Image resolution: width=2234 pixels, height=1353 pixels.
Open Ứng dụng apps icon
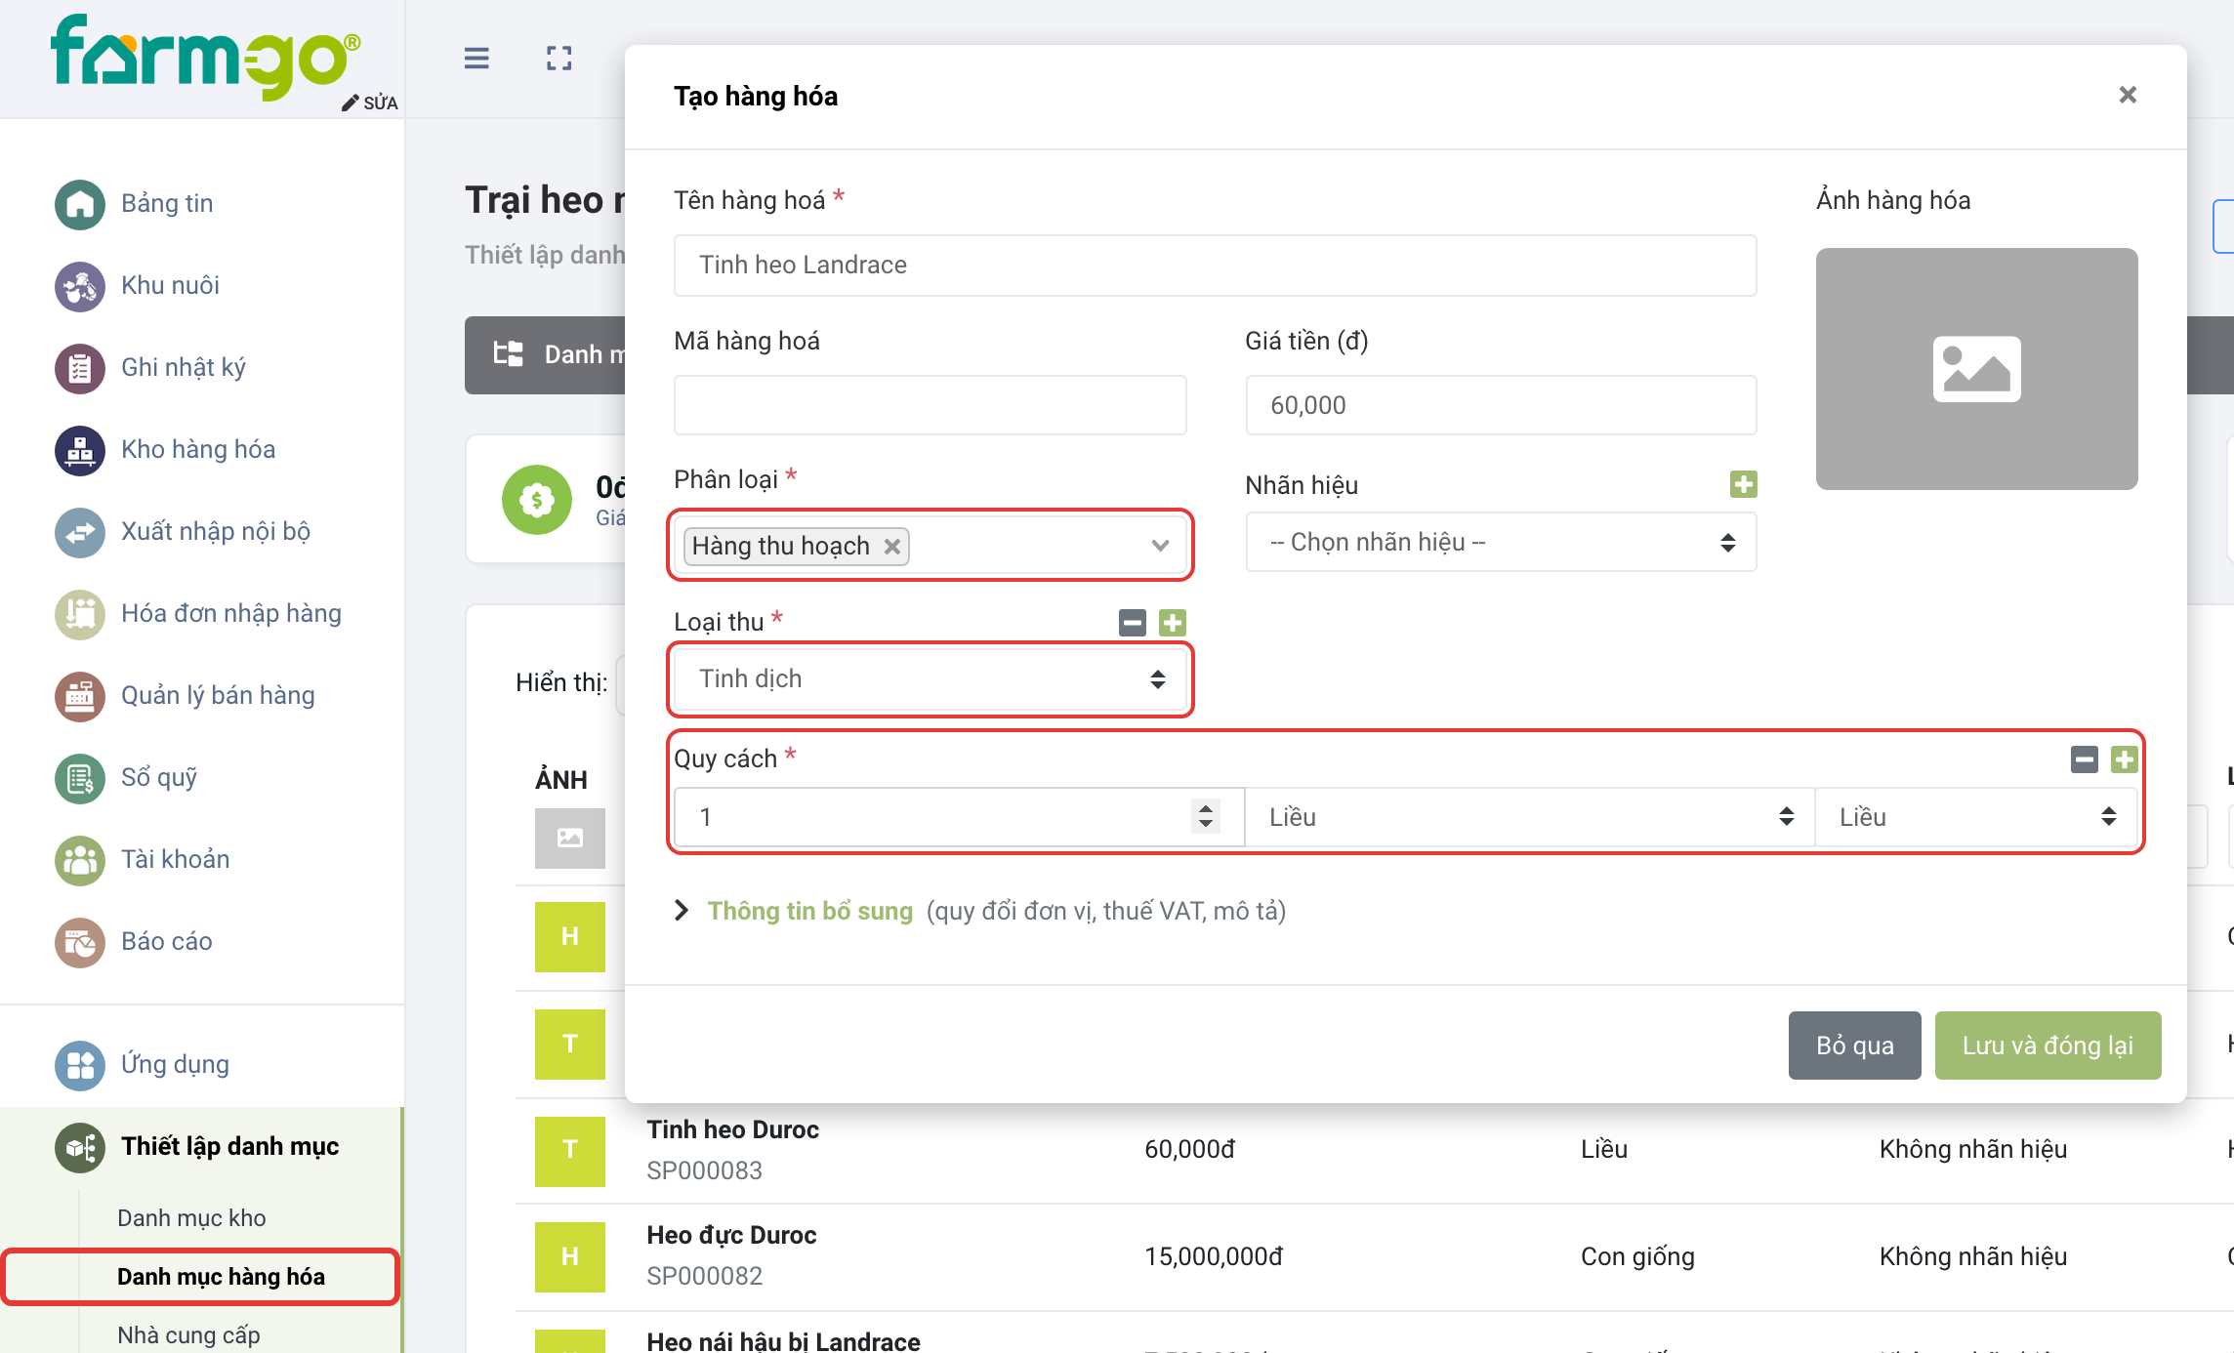pos(80,1065)
